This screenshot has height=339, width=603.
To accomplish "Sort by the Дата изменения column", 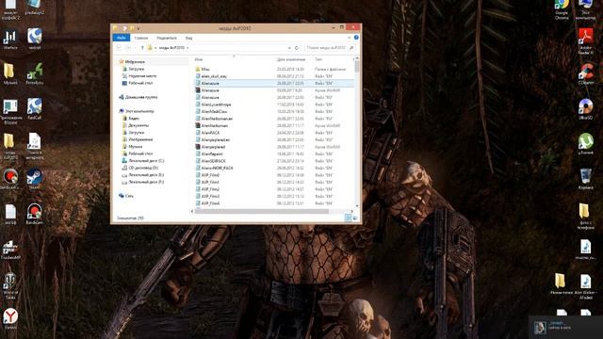I will (291, 59).
